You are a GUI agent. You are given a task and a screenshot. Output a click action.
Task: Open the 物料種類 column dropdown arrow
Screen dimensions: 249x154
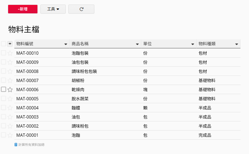click(237, 44)
